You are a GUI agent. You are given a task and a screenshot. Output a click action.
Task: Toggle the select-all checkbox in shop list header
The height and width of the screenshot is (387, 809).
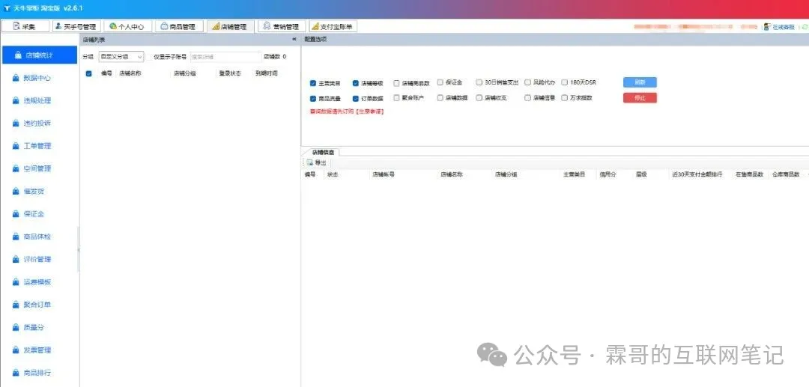(89, 73)
